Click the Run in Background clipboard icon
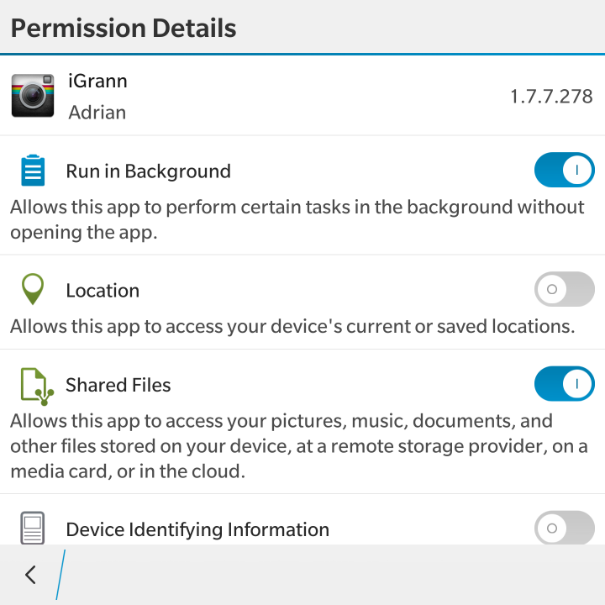Viewport: 605px width, 605px height. (33, 170)
